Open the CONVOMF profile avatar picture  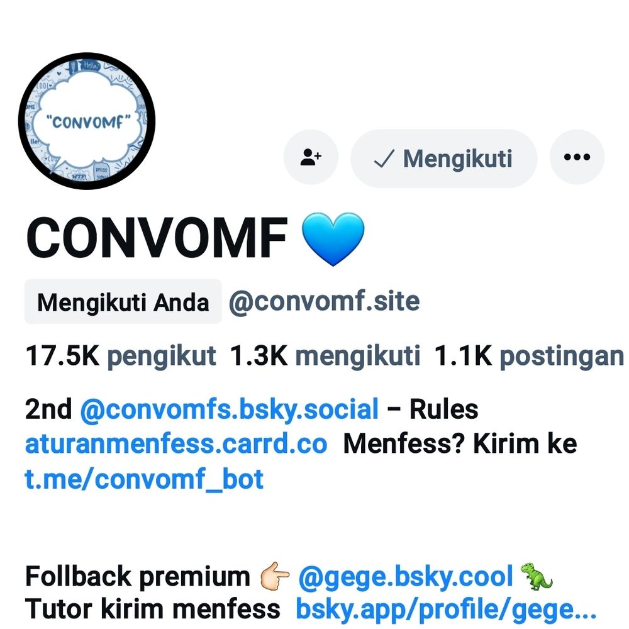[87, 121]
